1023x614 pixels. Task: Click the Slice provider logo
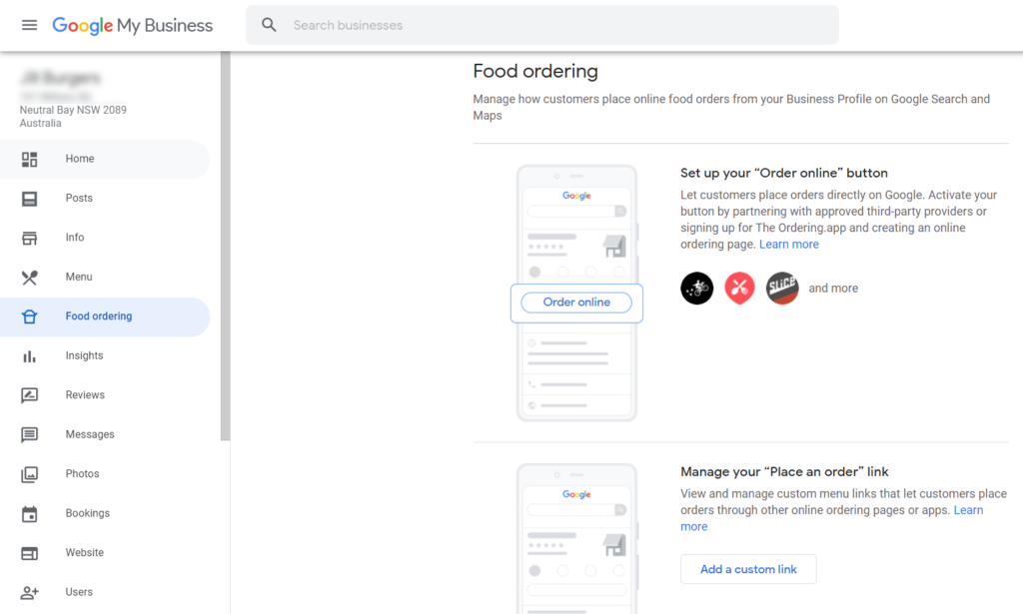coord(782,289)
